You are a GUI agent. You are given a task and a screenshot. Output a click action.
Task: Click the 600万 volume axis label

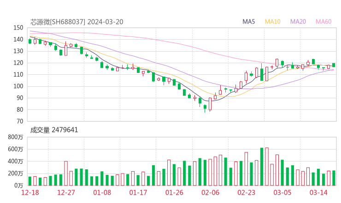[15, 149]
